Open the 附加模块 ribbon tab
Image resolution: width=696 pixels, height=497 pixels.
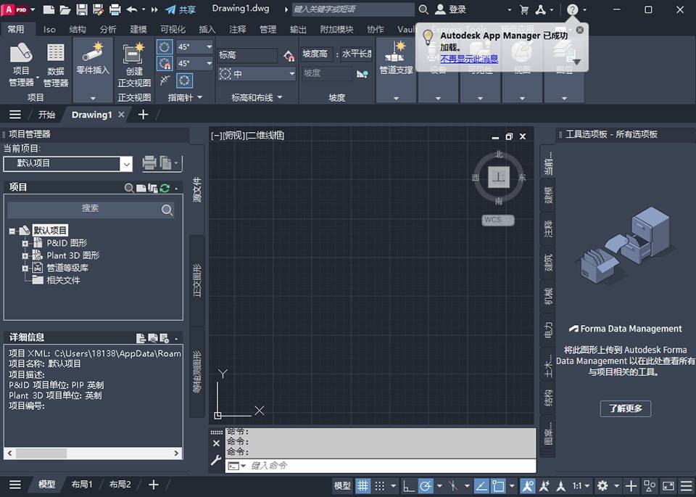point(336,29)
